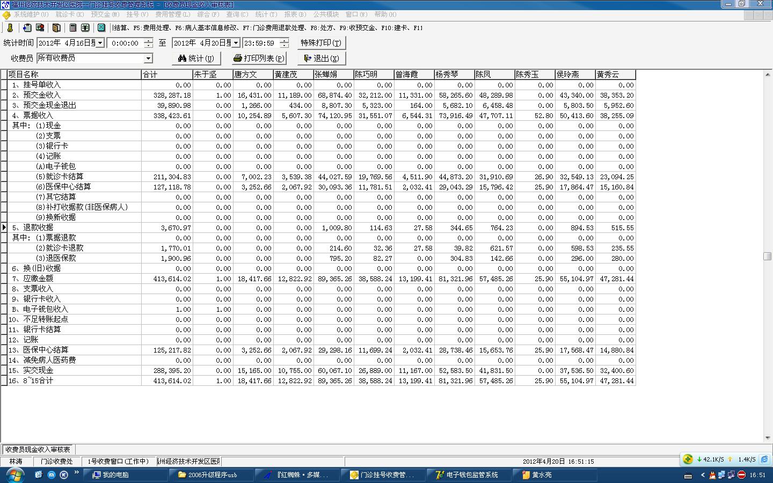
Task: Click the IE icon on network speed widget
Action: click(764, 459)
